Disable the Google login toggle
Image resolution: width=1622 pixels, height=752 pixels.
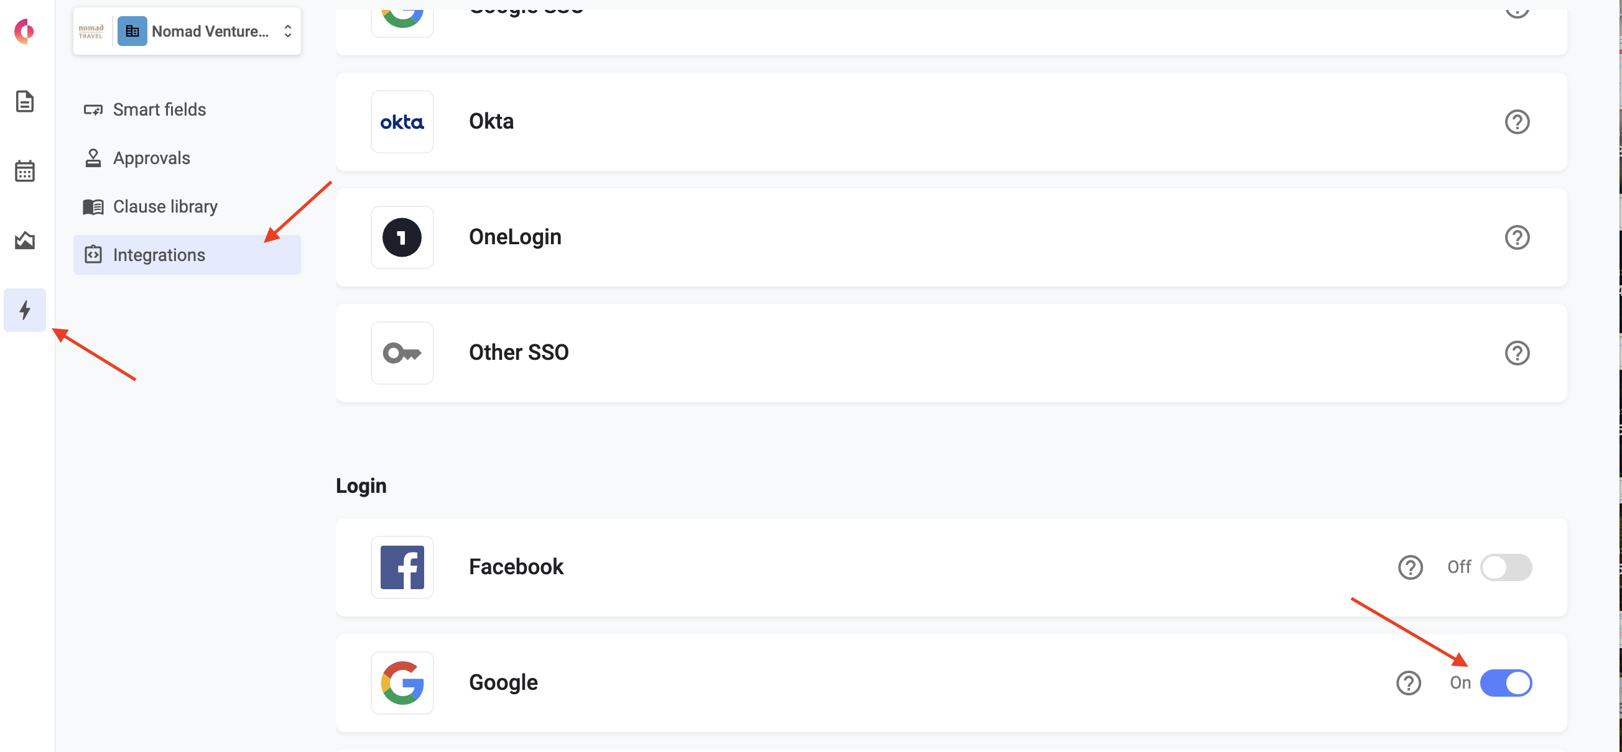[1506, 683]
